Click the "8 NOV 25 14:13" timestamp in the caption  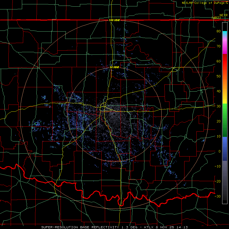172,227
